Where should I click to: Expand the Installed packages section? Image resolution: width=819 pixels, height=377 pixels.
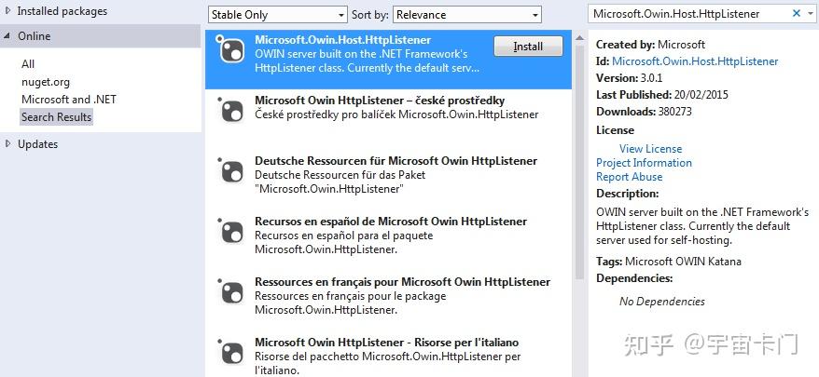(x=9, y=11)
